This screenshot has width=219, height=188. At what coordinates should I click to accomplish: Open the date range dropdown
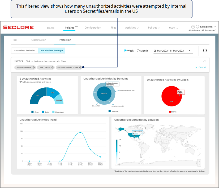[x=173, y=51]
